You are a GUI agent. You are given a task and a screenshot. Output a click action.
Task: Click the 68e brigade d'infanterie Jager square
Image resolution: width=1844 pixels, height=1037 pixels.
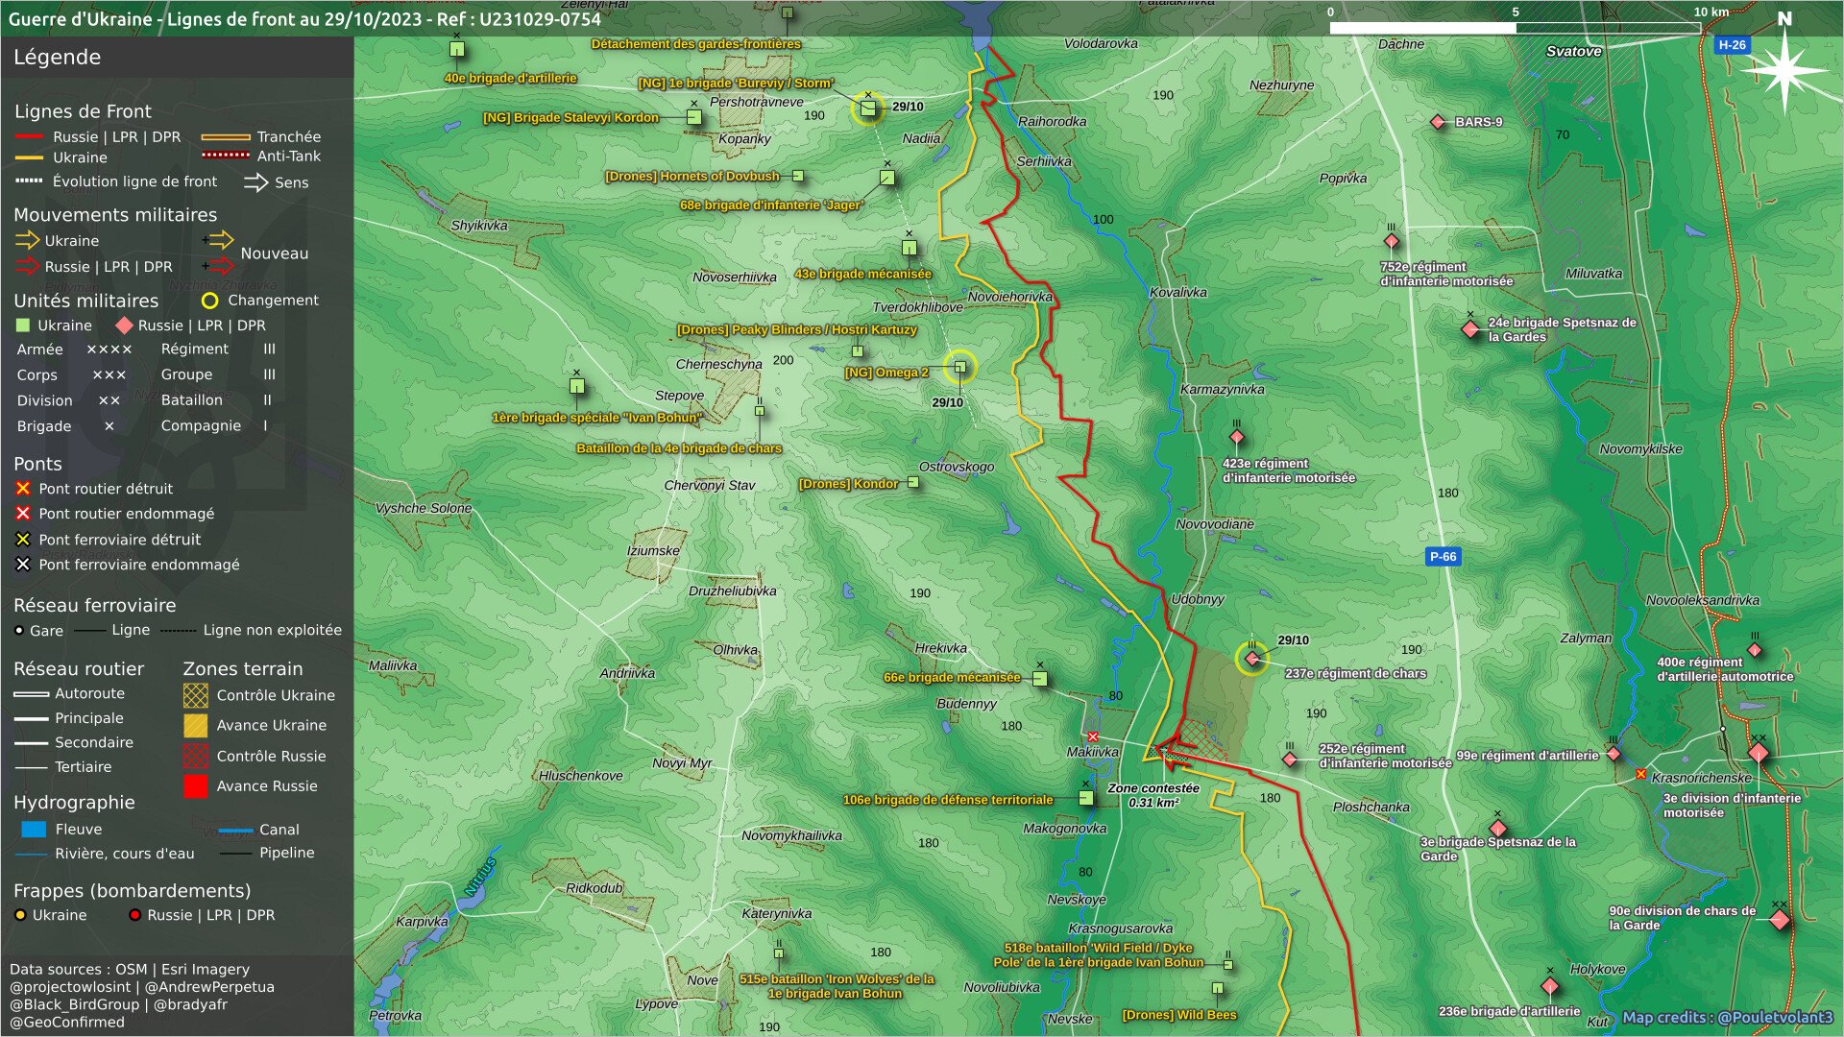[x=887, y=178]
